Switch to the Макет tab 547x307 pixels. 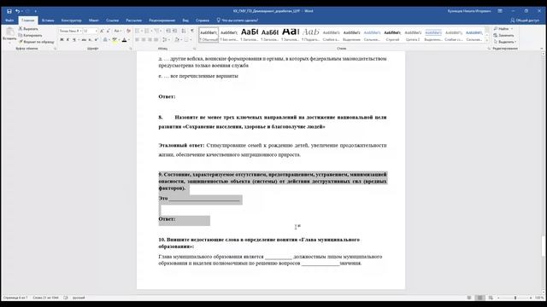93,20
